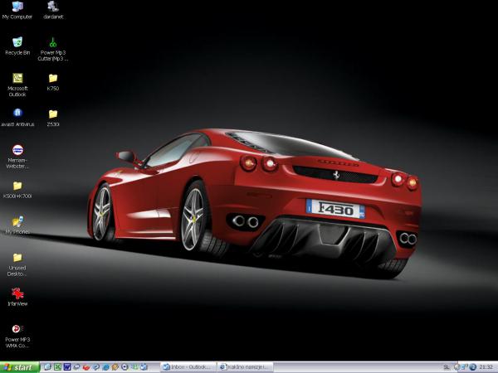Switch to the Inbox - Outlook taskbar window
The height and width of the screenshot is (373, 498).
pos(188,366)
